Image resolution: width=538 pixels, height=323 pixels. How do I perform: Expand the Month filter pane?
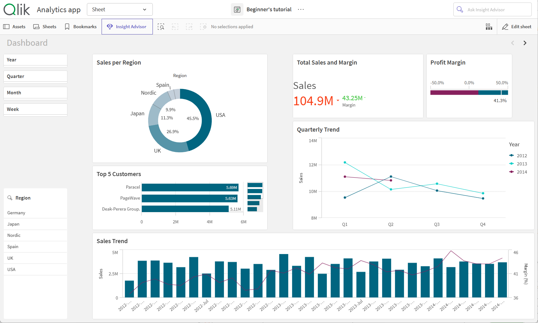[35, 92]
